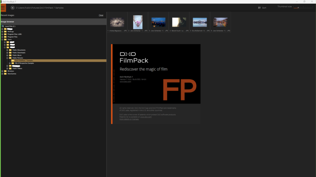Expand the Program Files node
The width and height of the screenshot is (316, 177).
pos(2,37)
